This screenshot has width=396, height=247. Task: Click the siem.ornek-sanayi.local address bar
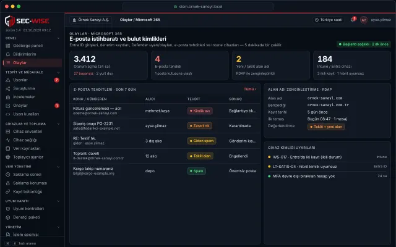coord(198,7)
